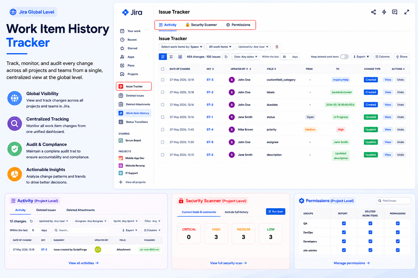Click the Jira logo

point(132,12)
